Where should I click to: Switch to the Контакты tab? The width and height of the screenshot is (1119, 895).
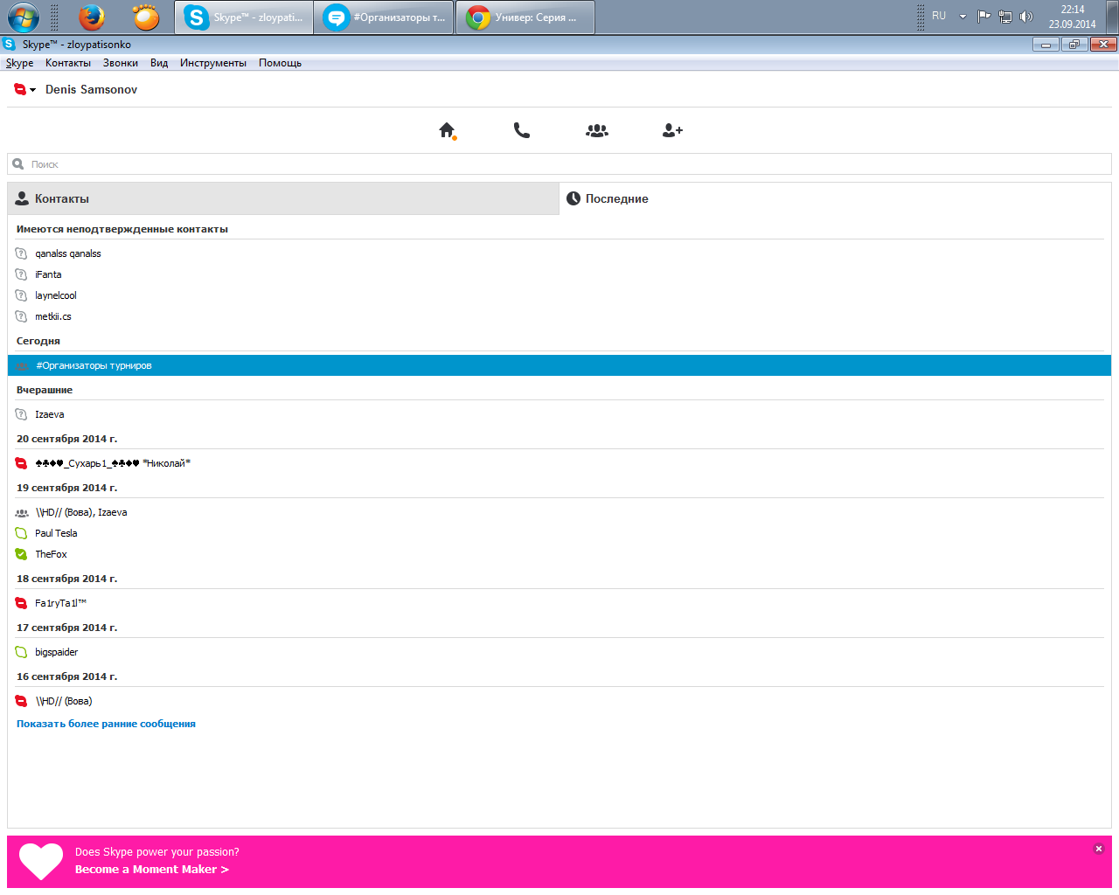283,198
